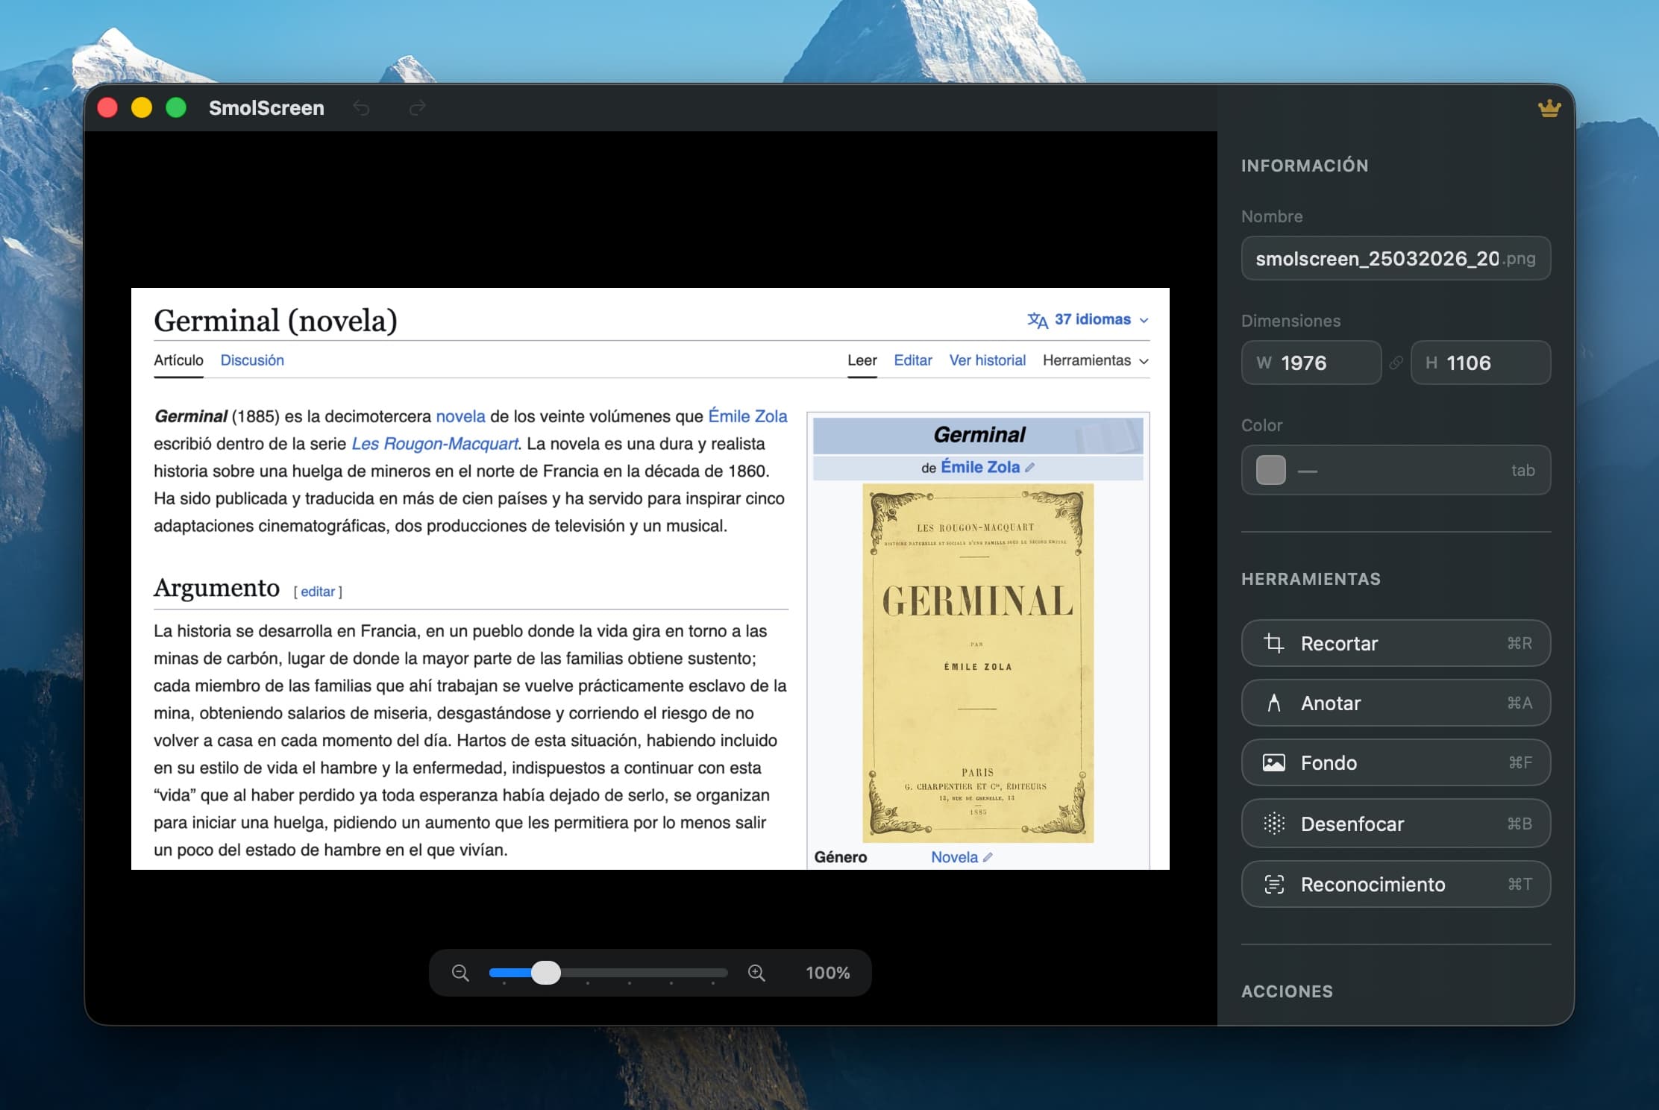This screenshot has width=1659, height=1110.
Task: Open the Les Rougon-Macquart link
Action: pos(435,444)
